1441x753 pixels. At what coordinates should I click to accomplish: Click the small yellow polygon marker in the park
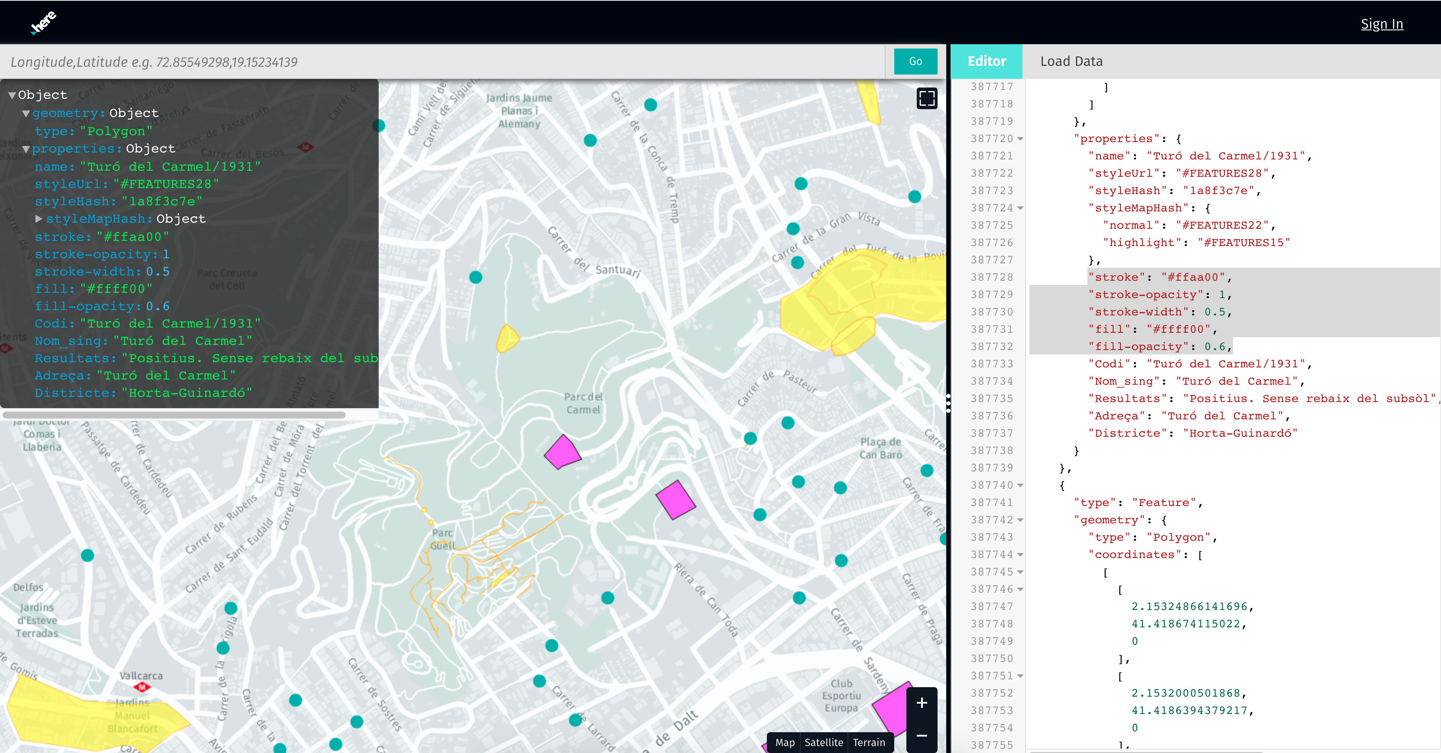pyautogui.click(x=507, y=339)
